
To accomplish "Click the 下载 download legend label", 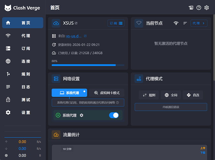I will pos(203,153).
